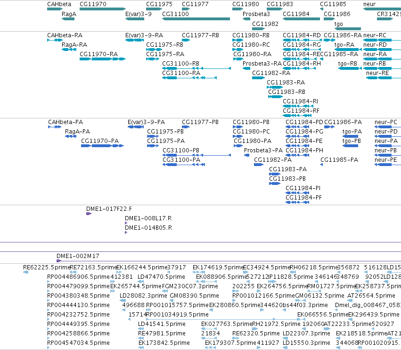This screenshot has width=401, height=350.
Task: Open protein CG11982-PA
Action: pos(259,165)
